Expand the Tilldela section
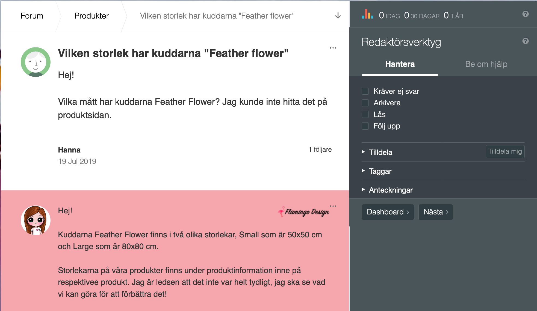 [x=380, y=152]
